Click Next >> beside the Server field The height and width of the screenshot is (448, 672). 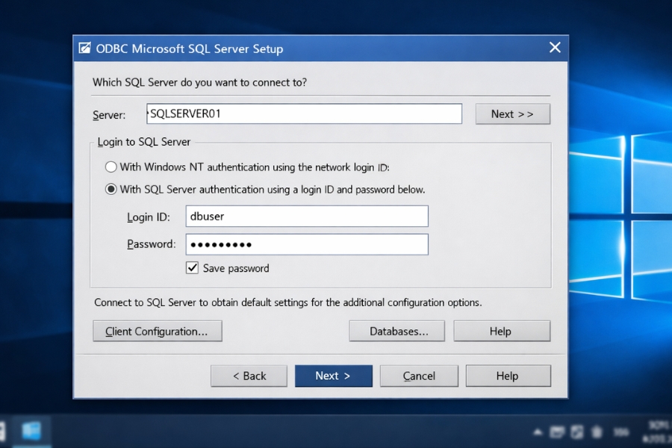(512, 113)
